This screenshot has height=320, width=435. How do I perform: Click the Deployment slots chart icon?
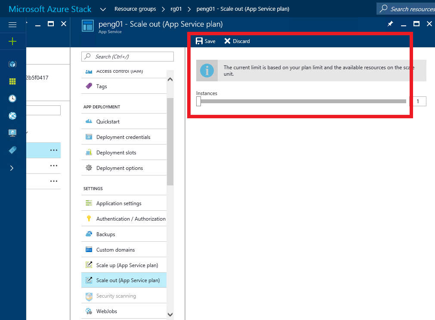coord(89,152)
